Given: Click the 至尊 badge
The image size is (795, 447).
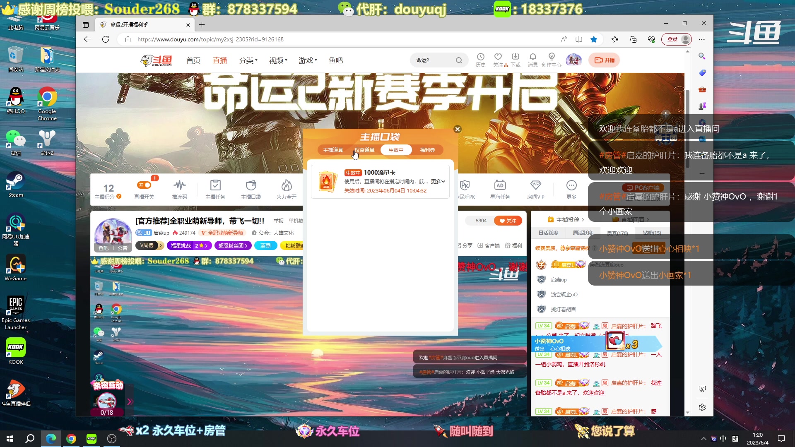Looking at the screenshot, I should click(x=265, y=245).
